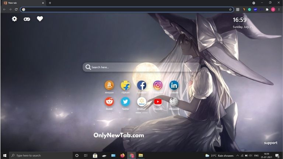
Task: Open the YouTube shortcut
Action: (158, 102)
